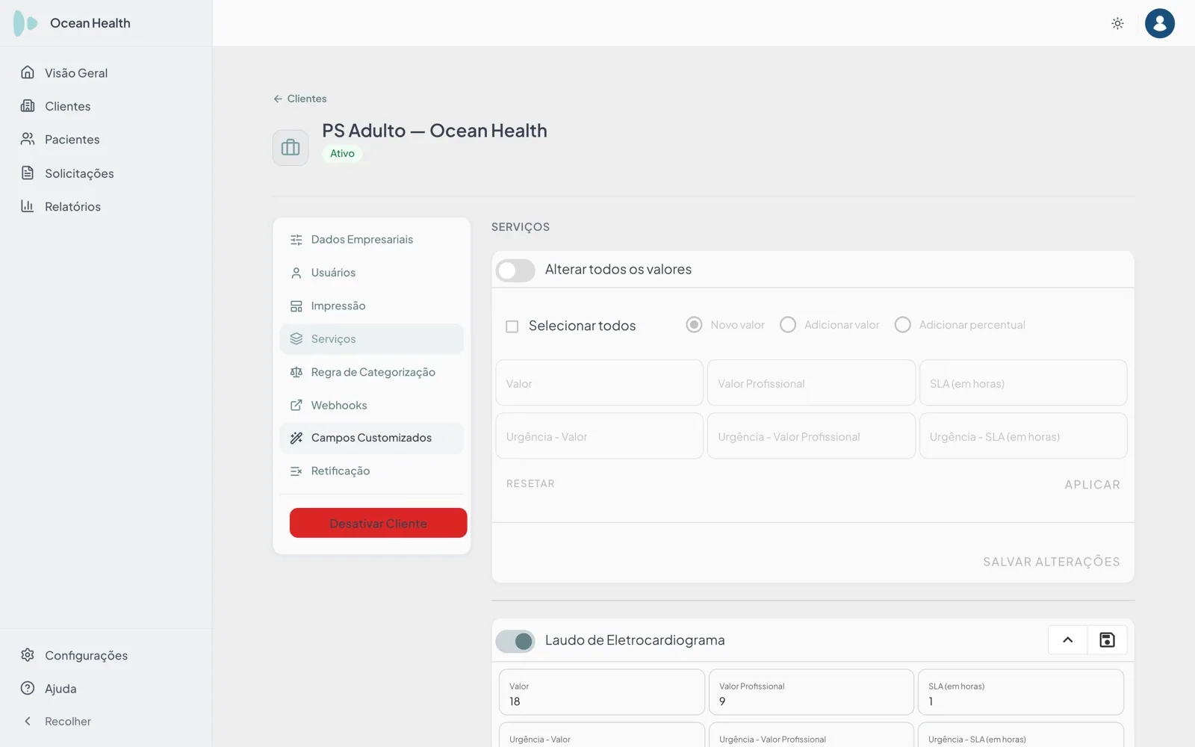This screenshot has width=1195, height=747.
Task: Select the Adicionar percentual radio option
Action: pyautogui.click(x=903, y=325)
